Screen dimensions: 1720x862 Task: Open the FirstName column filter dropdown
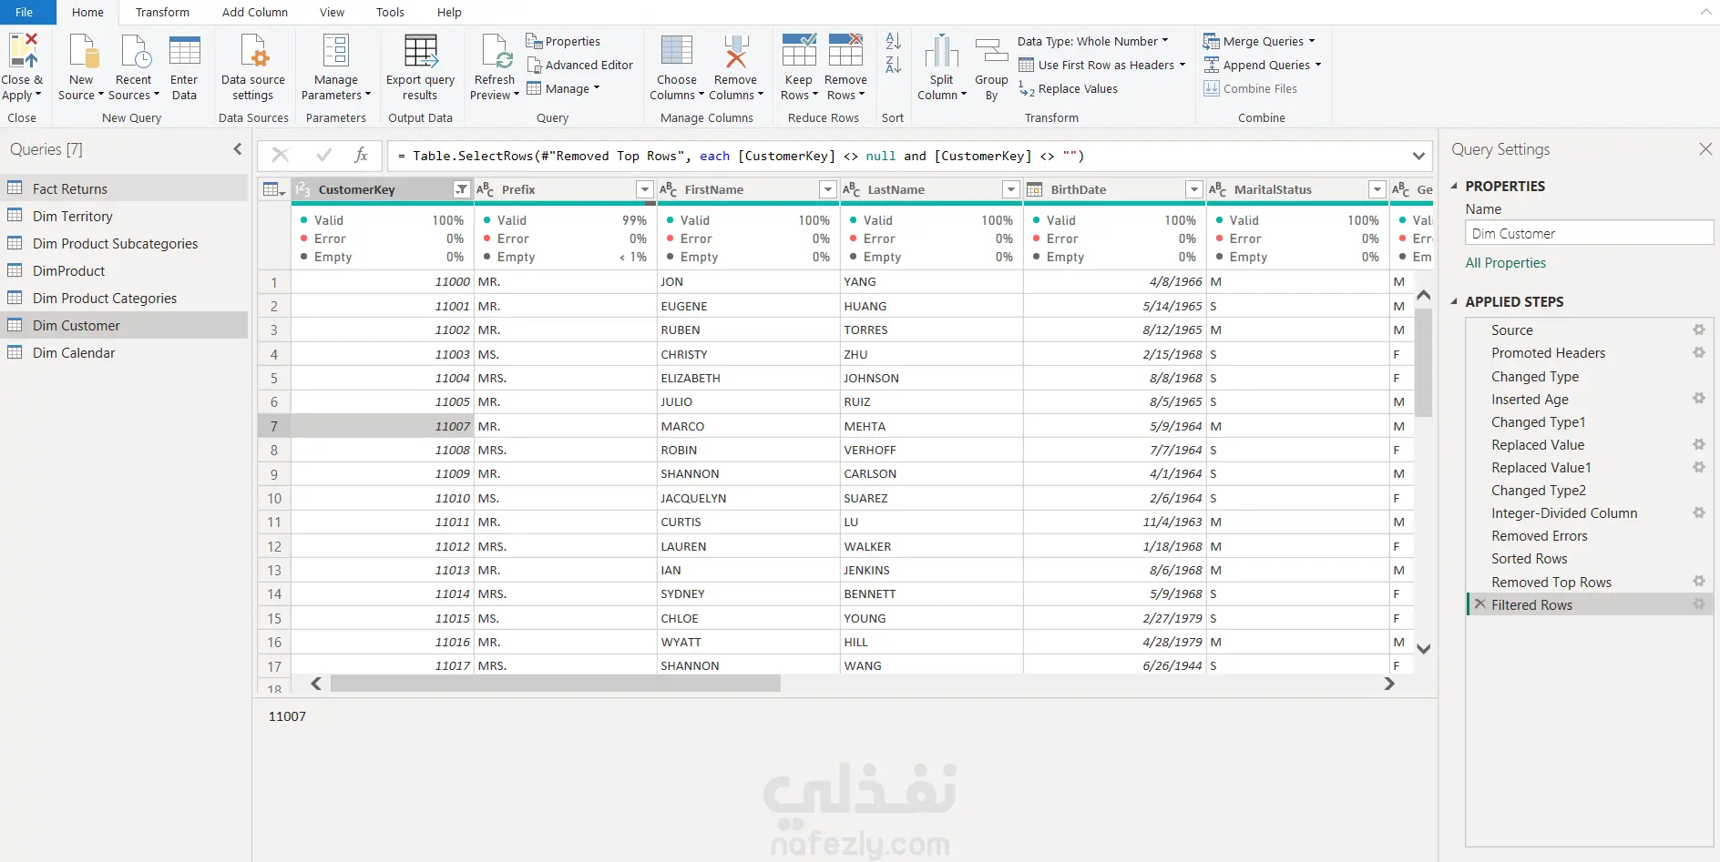[x=828, y=189]
